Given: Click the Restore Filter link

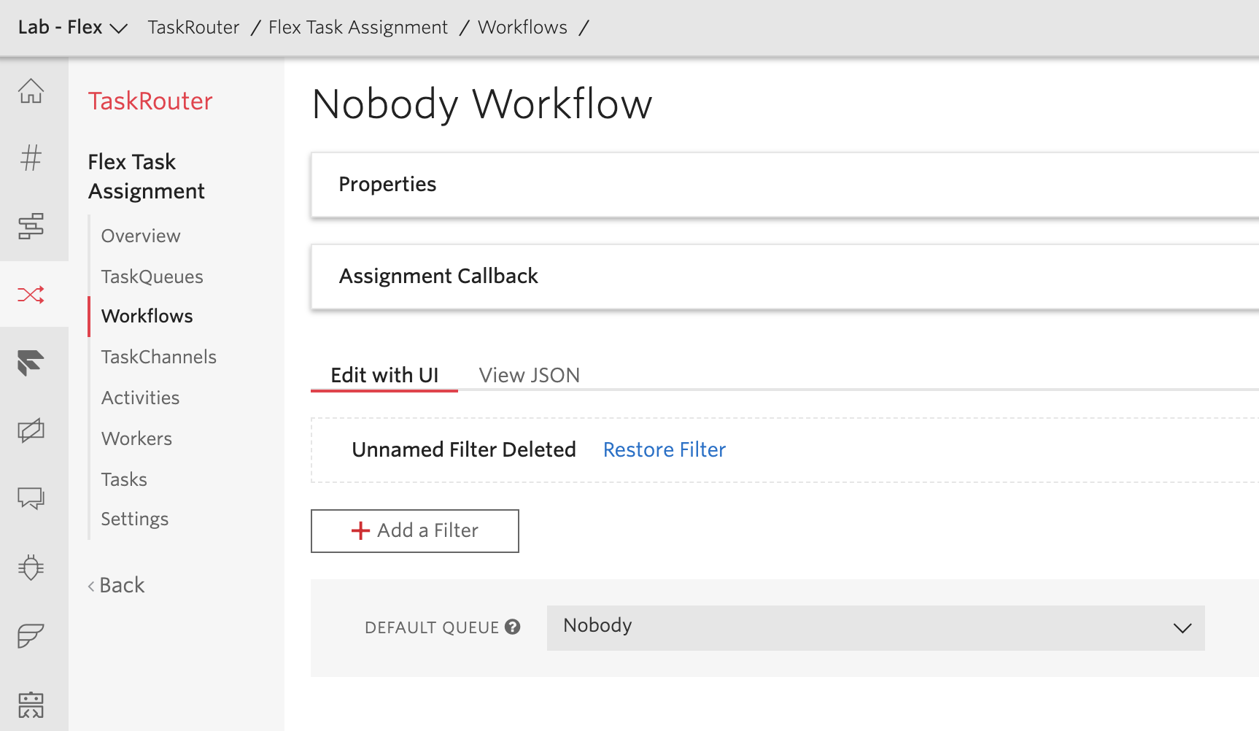Looking at the screenshot, I should coord(665,449).
